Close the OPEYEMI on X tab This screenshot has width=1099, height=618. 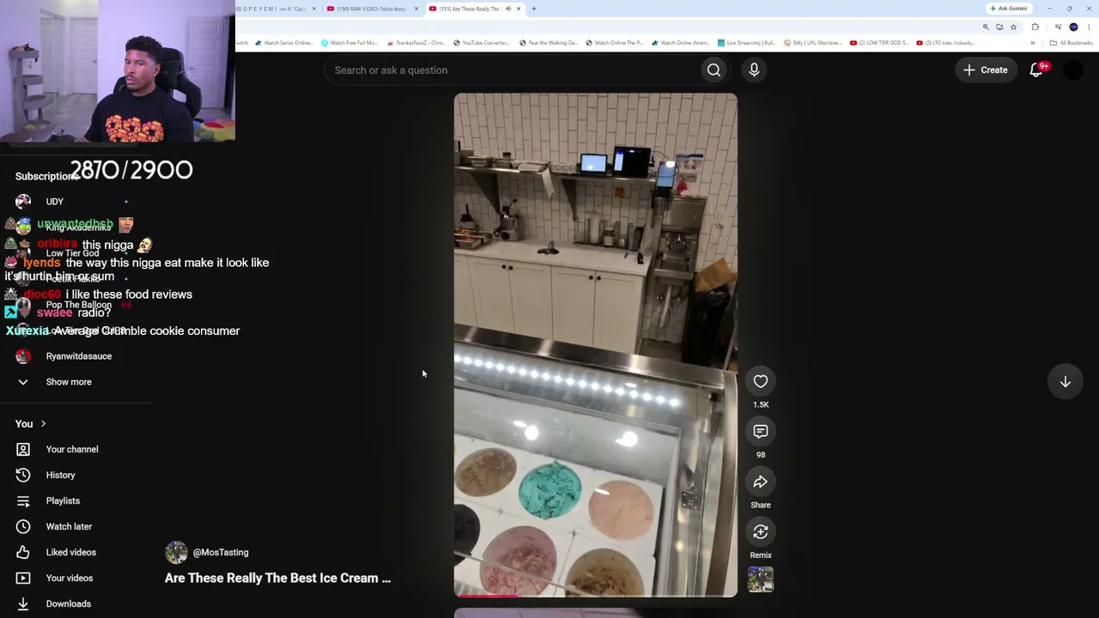[x=314, y=9]
